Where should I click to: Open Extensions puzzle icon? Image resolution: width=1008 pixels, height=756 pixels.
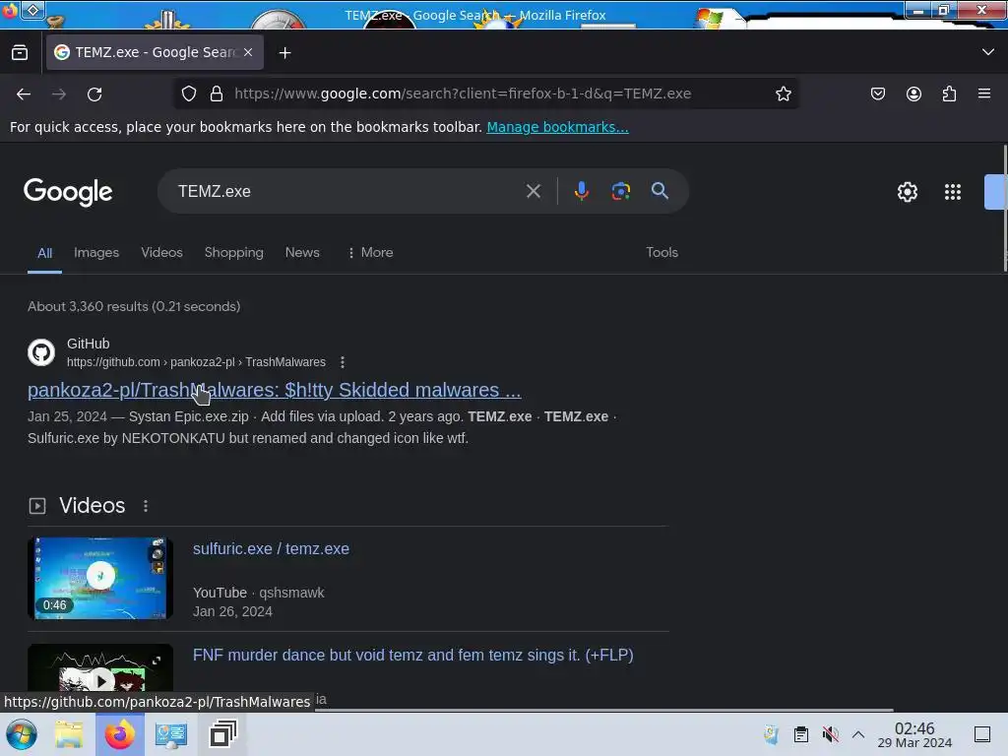pos(949,94)
